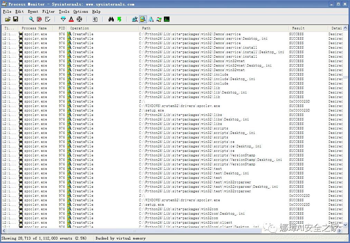This screenshot has width=350, height=243.
Task: Click the PID column header
Action: pos(60,28)
